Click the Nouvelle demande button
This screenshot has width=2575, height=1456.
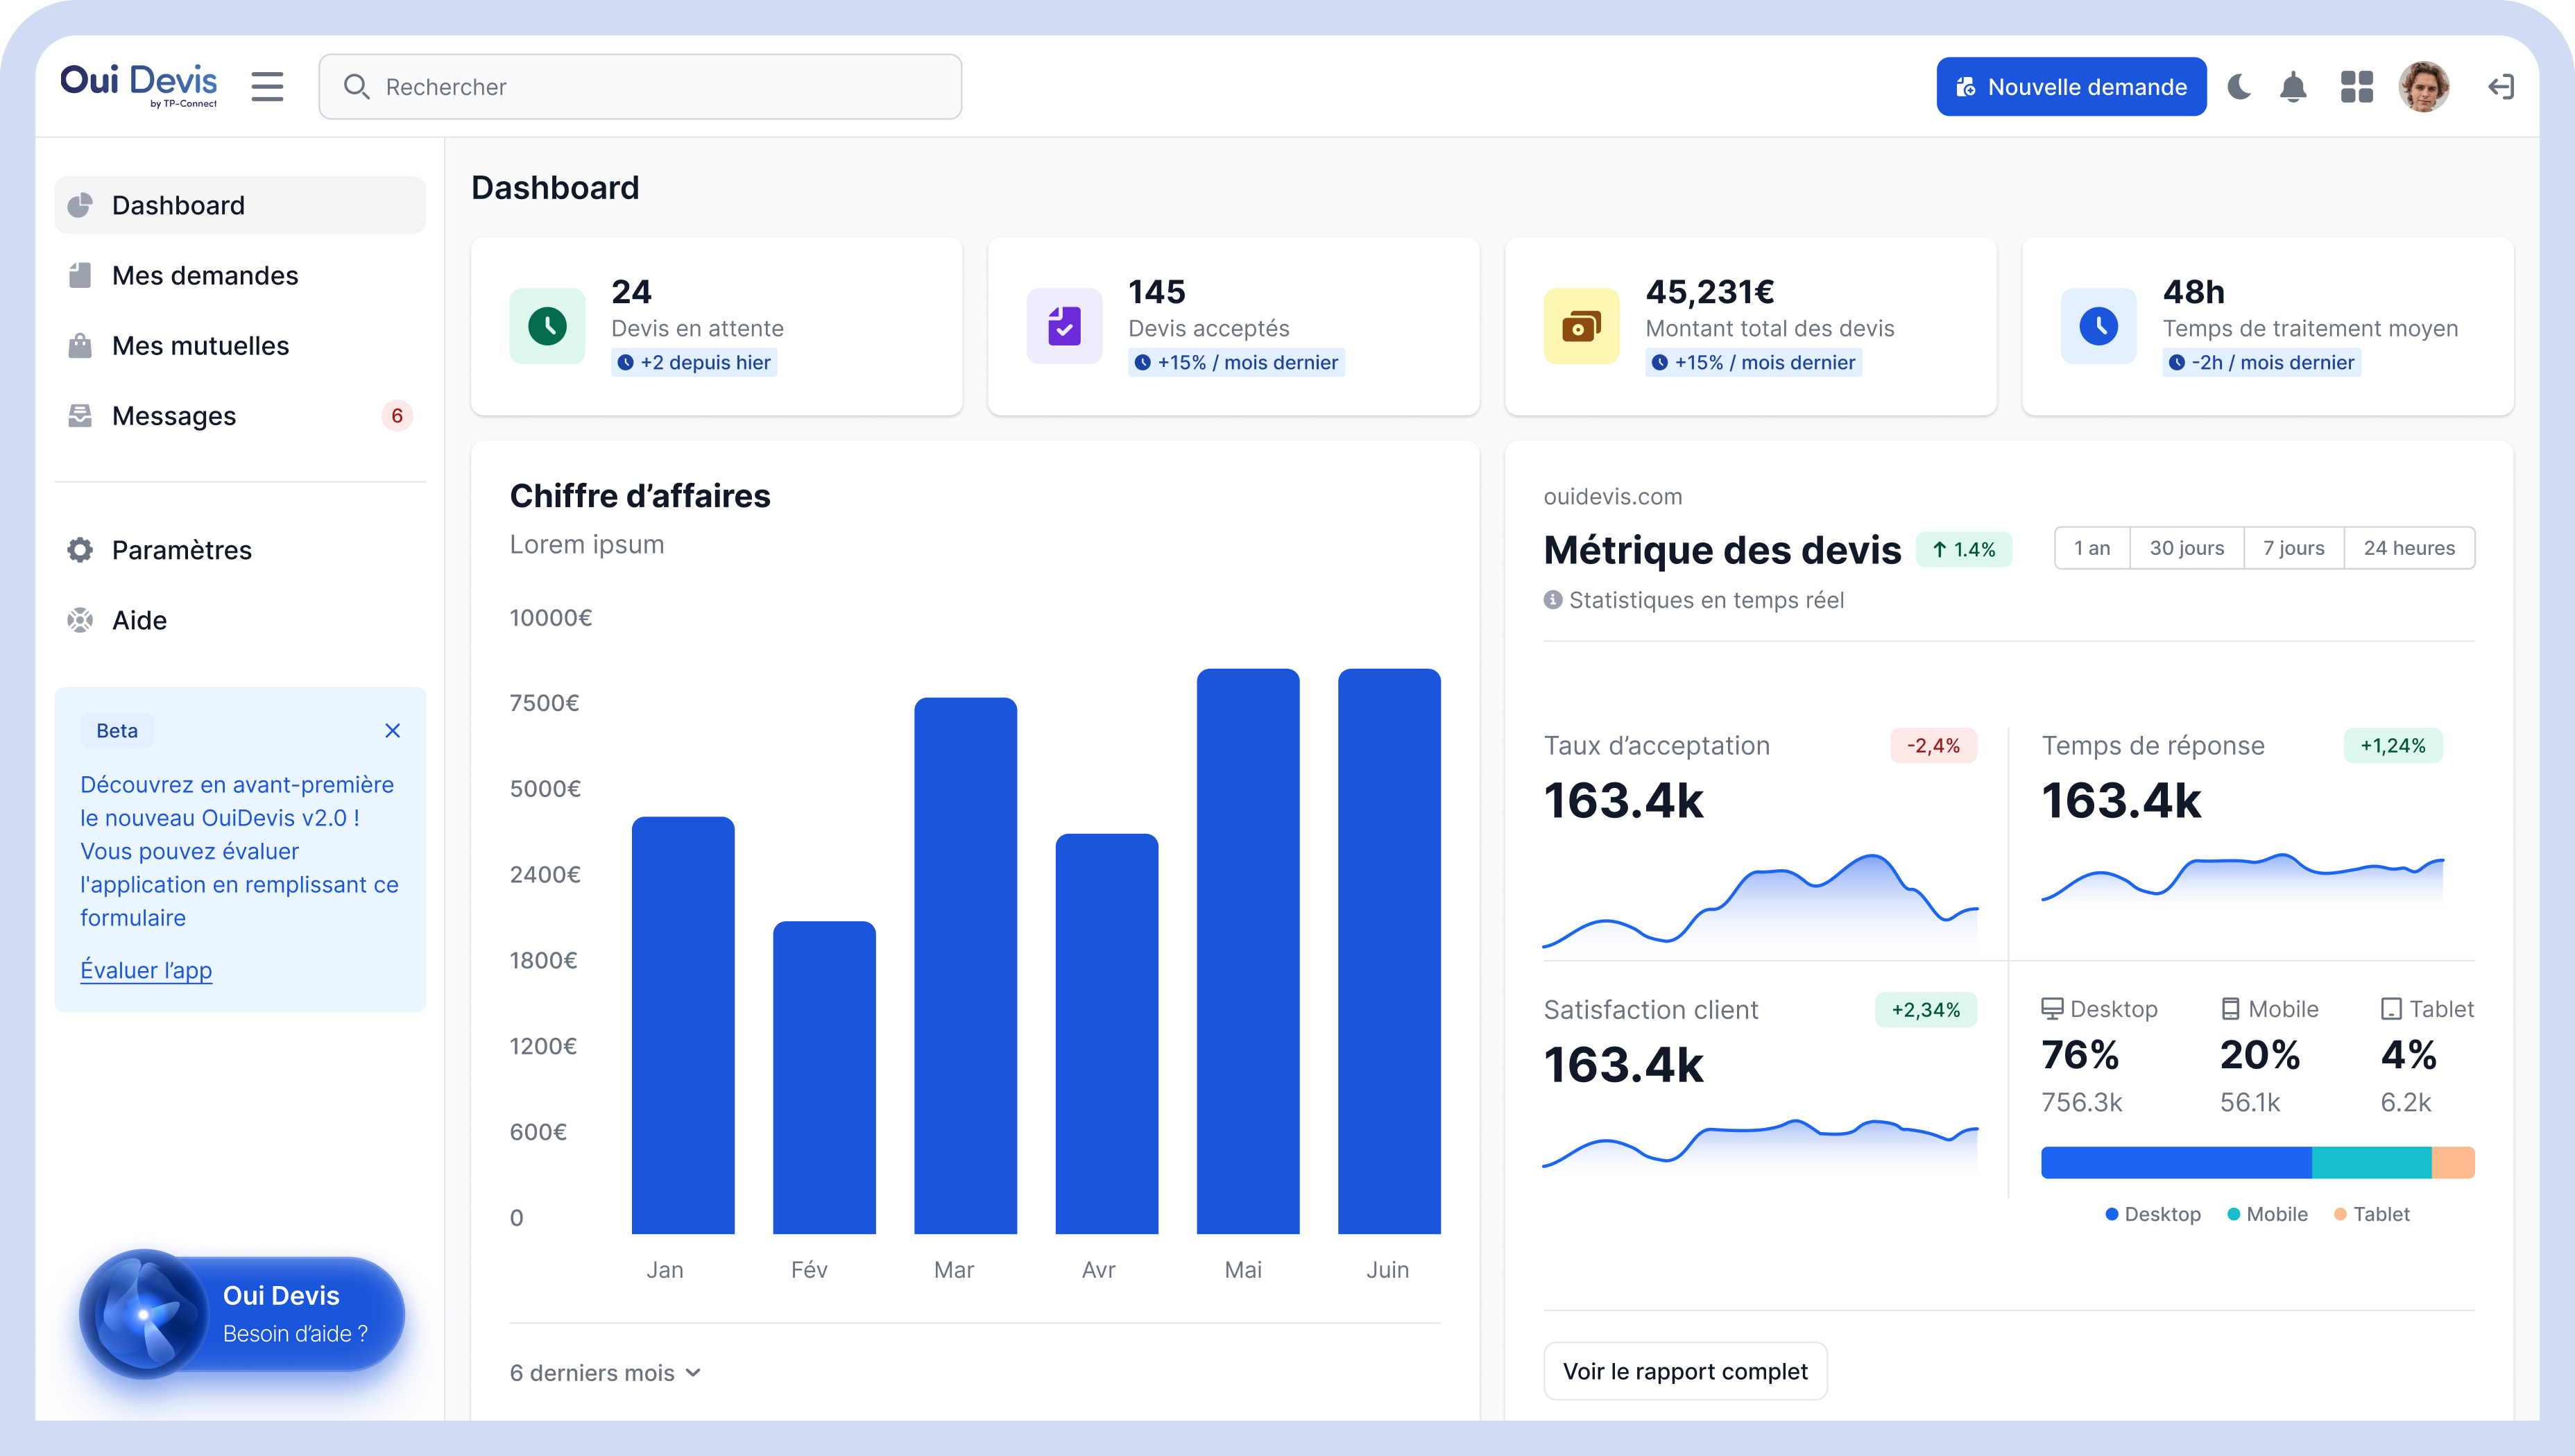(x=2071, y=87)
